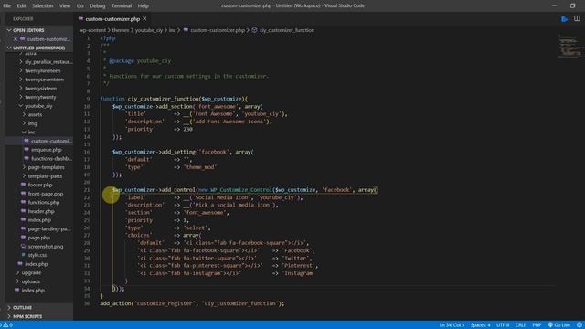Open the View menu
This screenshot has width=585, height=329.
pyautogui.click(x=65, y=6)
